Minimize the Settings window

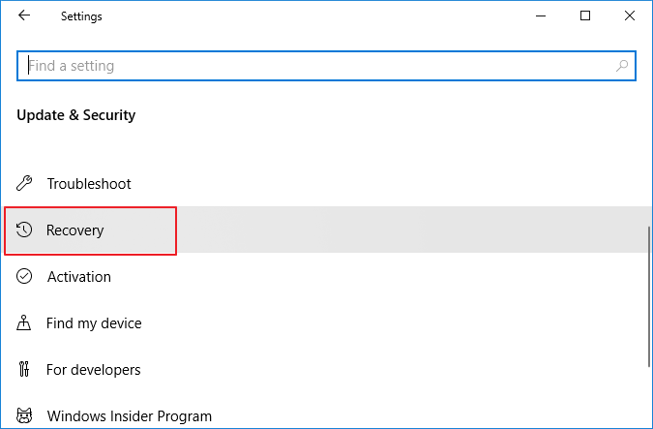click(540, 16)
